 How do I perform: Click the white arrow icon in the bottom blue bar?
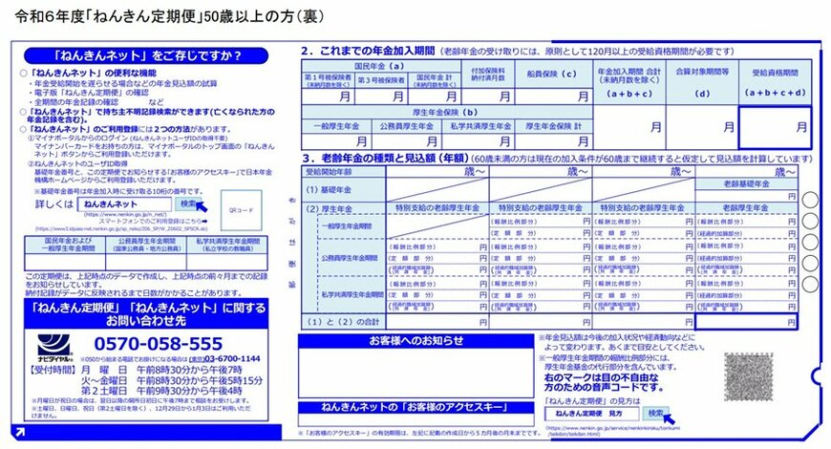[x=20, y=433]
